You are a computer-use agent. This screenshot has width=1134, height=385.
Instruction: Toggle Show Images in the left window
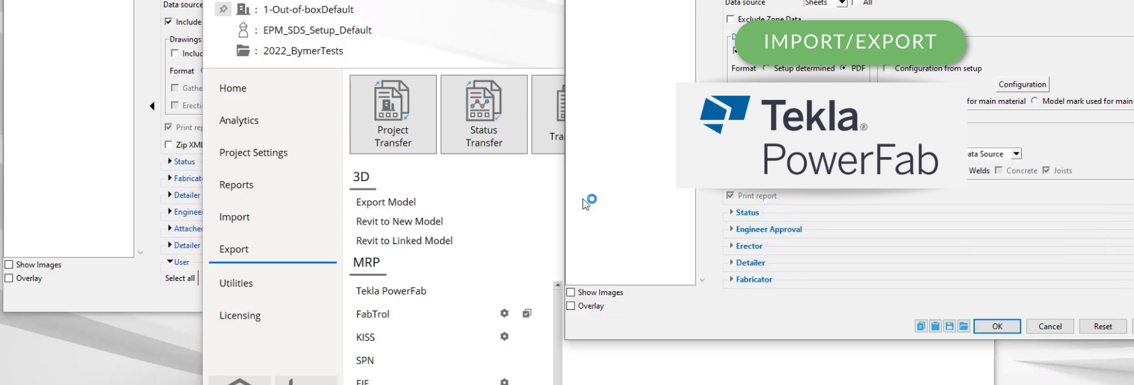click(x=9, y=265)
